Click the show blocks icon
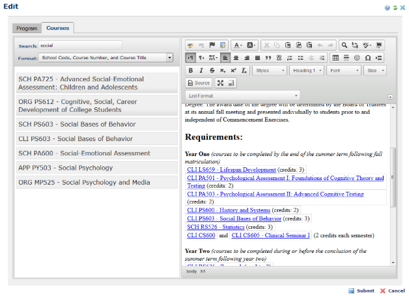The width and height of the screenshot is (409, 301). coord(231,83)
